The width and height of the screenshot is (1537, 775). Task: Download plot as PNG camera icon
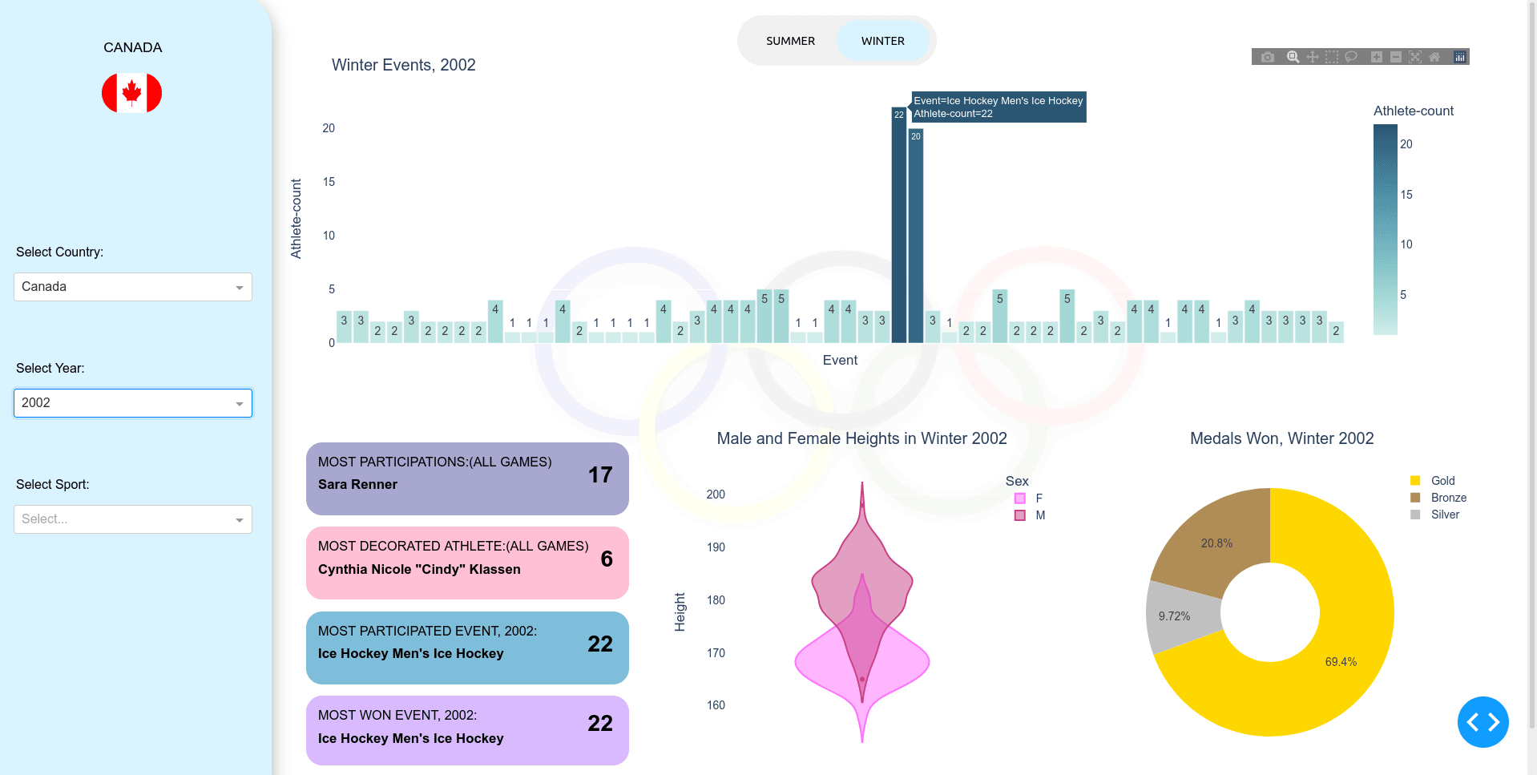pyautogui.click(x=1267, y=57)
